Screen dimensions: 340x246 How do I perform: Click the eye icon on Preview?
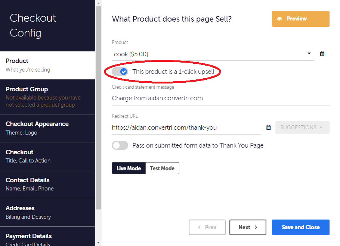point(279,19)
